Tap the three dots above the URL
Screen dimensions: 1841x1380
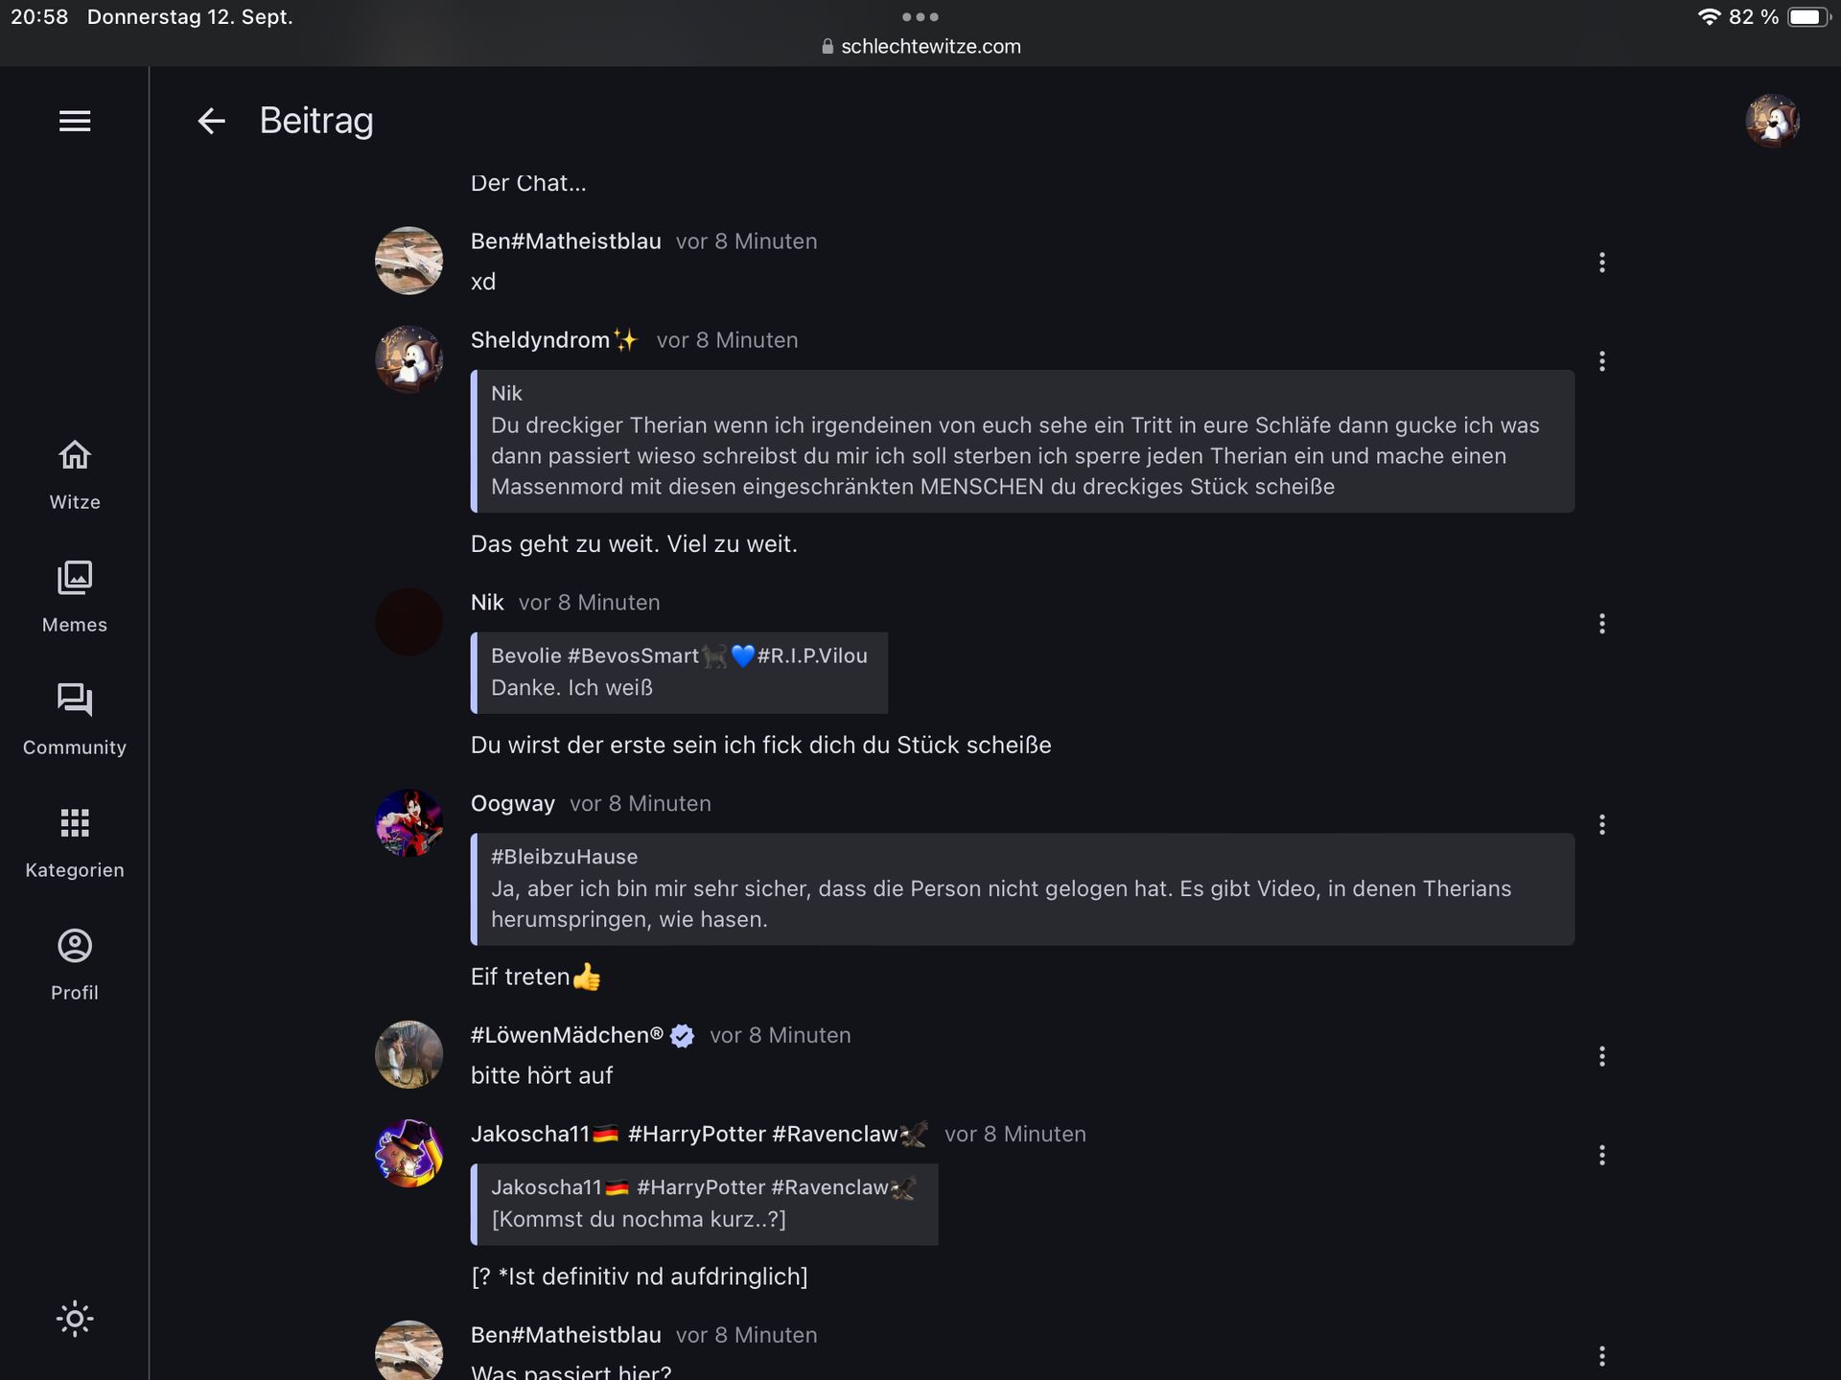tap(920, 17)
